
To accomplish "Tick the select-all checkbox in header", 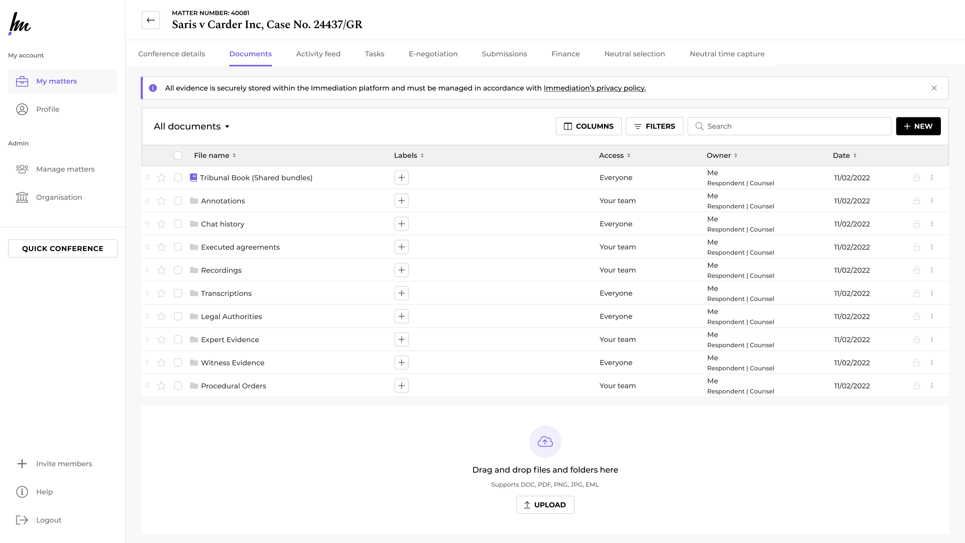I will click(178, 156).
